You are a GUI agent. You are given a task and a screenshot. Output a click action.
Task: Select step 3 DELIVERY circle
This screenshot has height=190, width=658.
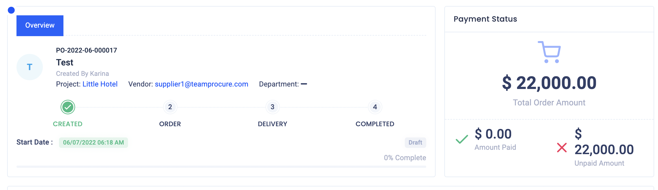tap(272, 107)
